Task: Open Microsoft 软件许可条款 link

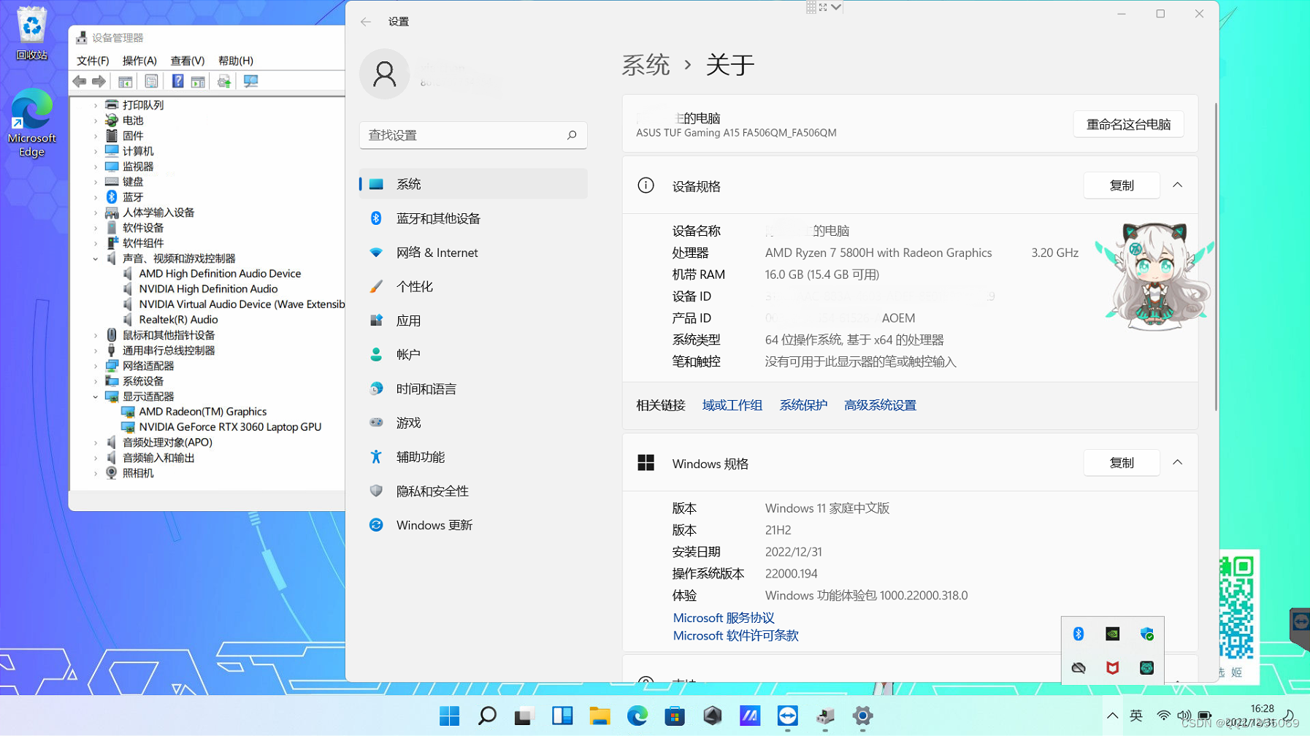Action: (735, 636)
